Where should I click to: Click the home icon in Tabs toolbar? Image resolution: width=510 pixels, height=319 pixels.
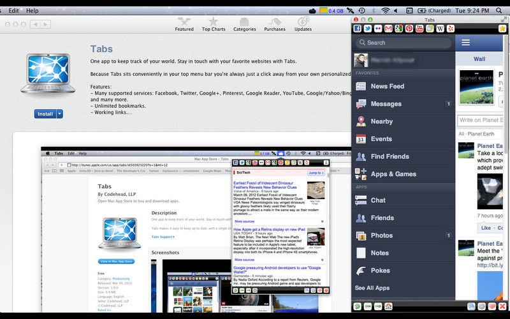(388, 306)
